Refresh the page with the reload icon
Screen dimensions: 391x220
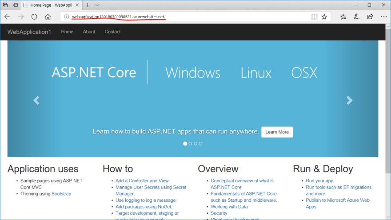pyautogui.click(x=34, y=17)
